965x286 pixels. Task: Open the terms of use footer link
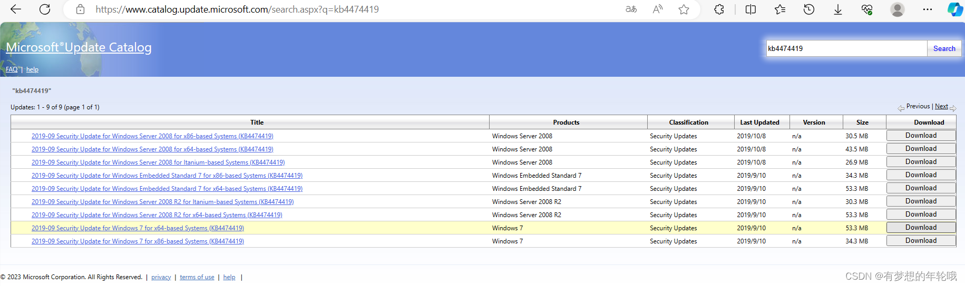(x=197, y=277)
